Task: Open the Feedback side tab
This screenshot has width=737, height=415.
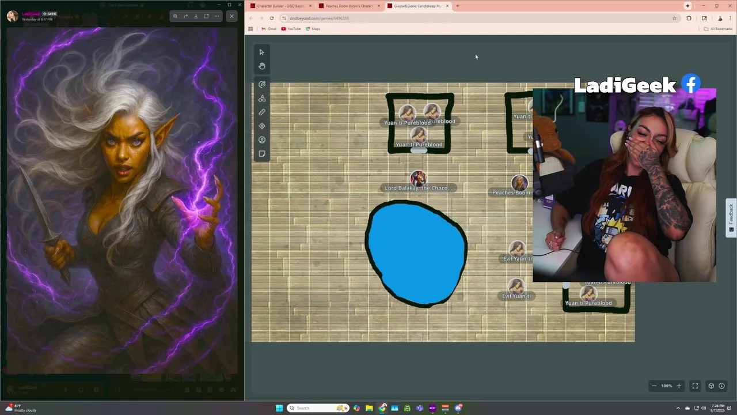Action: [731, 217]
